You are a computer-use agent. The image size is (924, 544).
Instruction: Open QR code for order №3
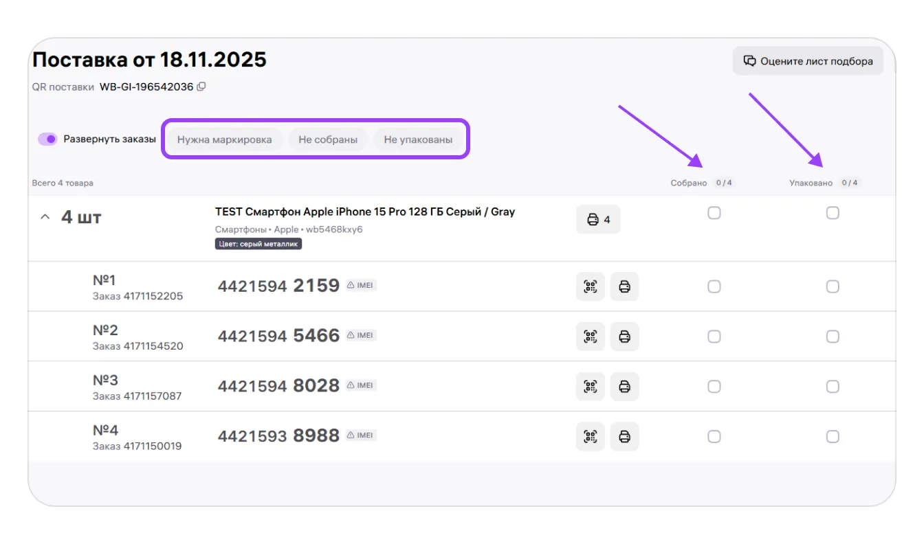click(x=590, y=387)
